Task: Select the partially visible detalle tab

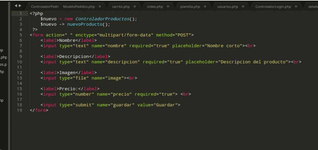Action: [x=313, y=7]
